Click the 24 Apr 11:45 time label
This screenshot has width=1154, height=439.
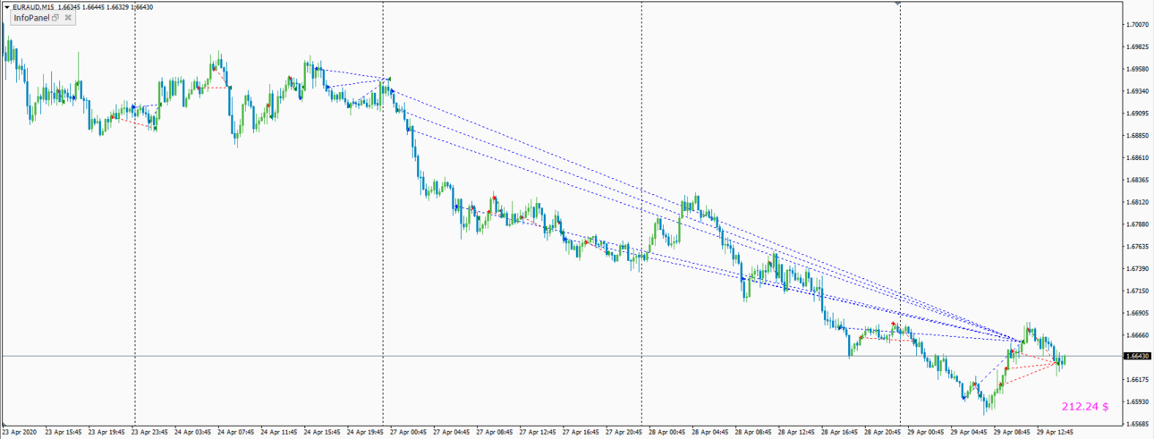279,432
